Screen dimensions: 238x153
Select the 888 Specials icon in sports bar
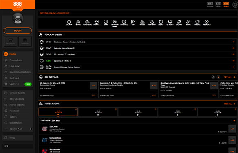click(207, 22)
